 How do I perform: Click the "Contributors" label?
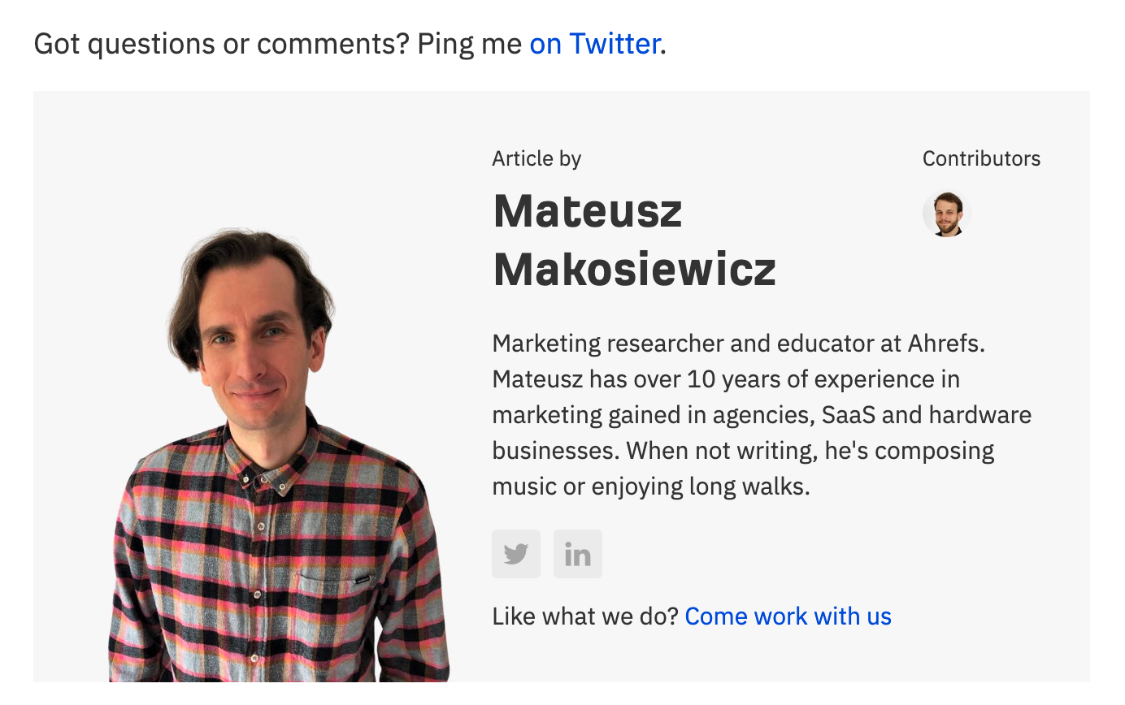click(981, 158)
